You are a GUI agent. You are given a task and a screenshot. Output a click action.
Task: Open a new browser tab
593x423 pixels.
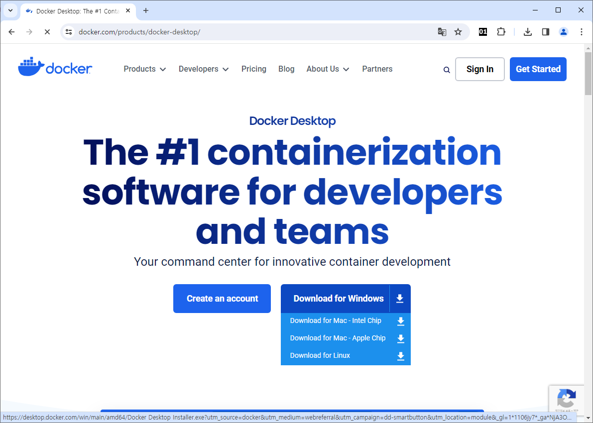pyautogui.click(x=145, y=10)
